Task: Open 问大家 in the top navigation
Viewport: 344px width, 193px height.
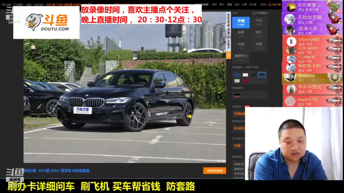Action: click(x=253, y=4)
